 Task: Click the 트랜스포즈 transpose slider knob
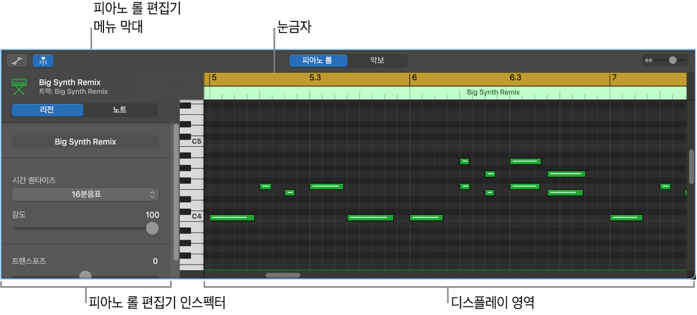pyautogui.click(x=85, y=276)
